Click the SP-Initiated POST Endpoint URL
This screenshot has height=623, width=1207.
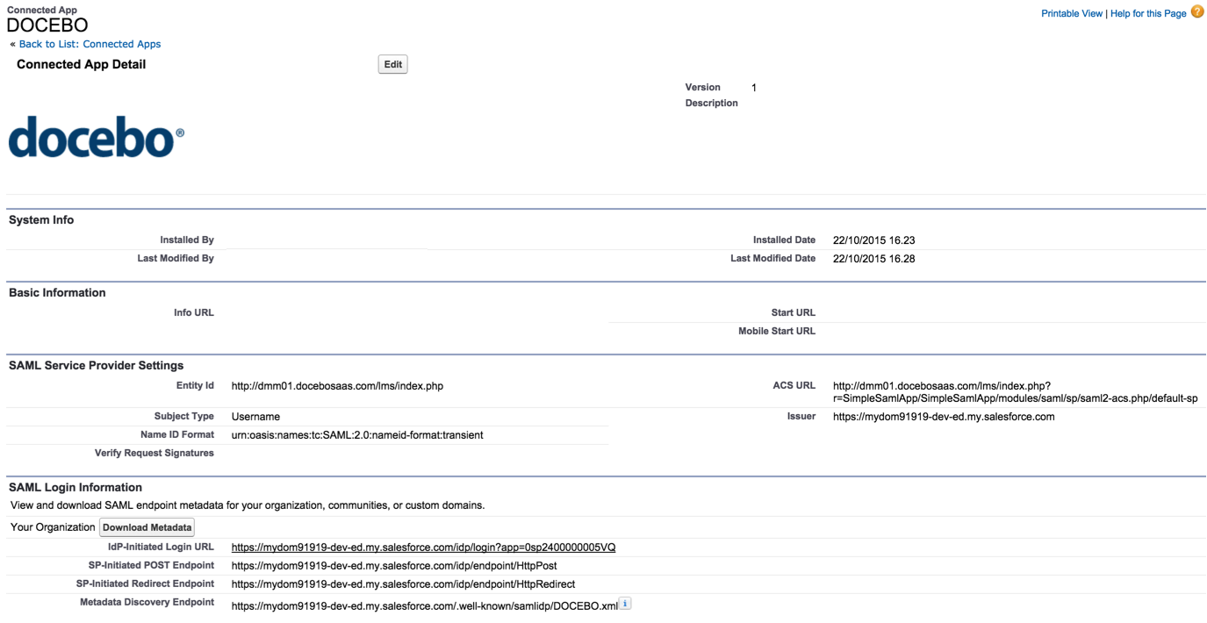point(394,566)
